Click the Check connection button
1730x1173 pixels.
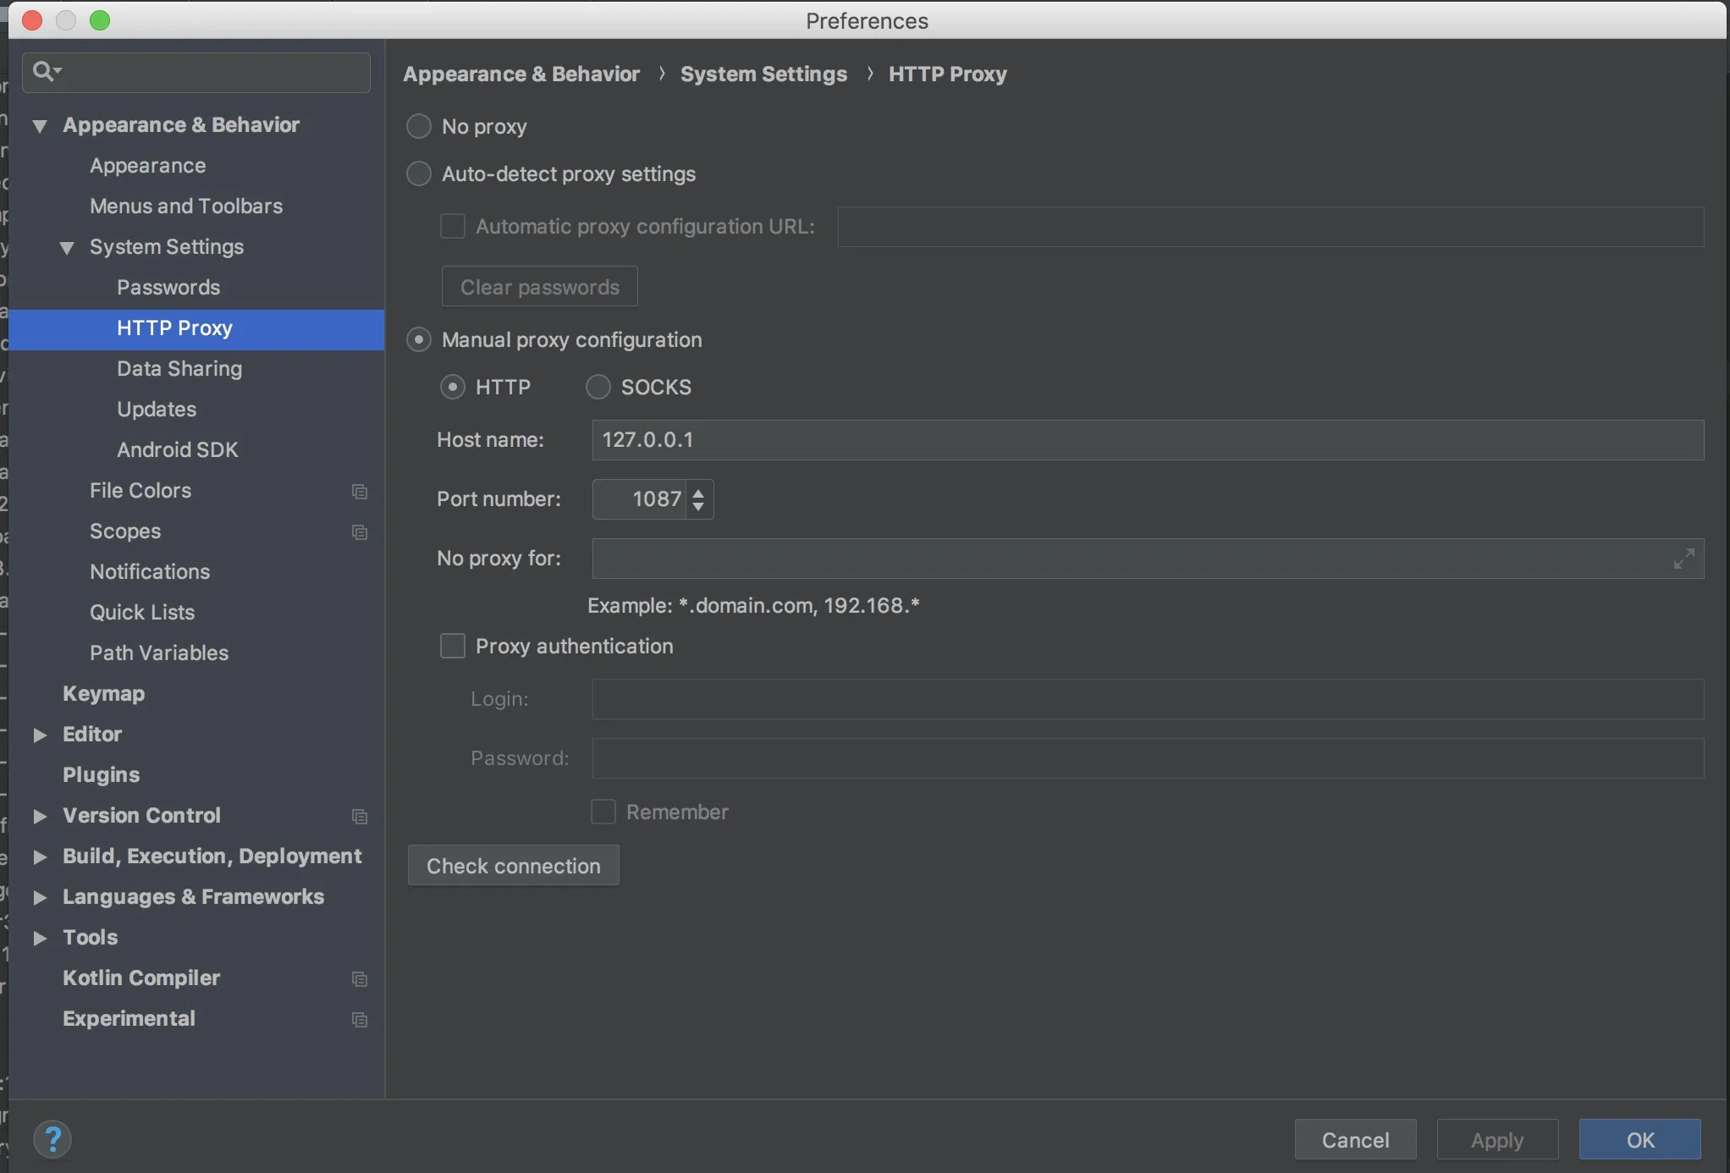(x=513, y=864)
